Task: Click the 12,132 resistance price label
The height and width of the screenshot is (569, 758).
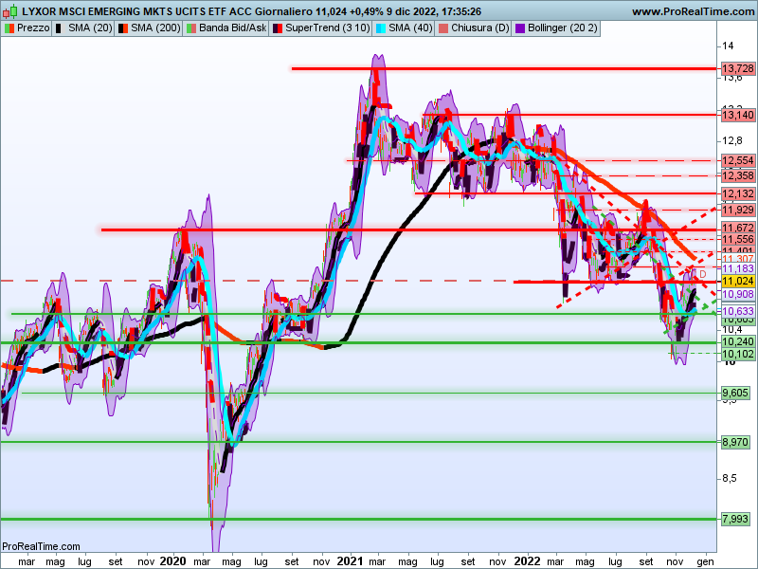Action: tap(738, 193)
